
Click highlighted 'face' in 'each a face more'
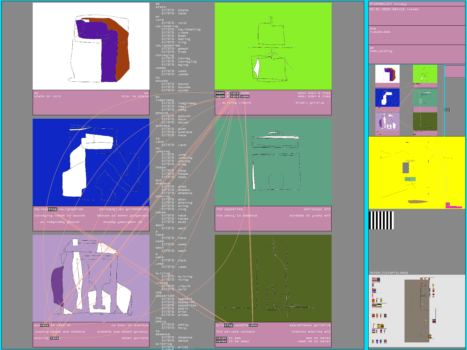[234, 93]
